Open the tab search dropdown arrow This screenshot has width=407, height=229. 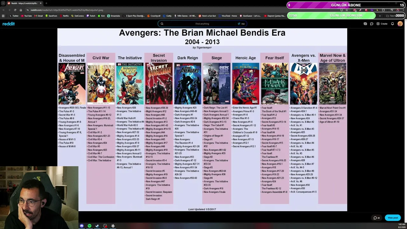point(3,3)
